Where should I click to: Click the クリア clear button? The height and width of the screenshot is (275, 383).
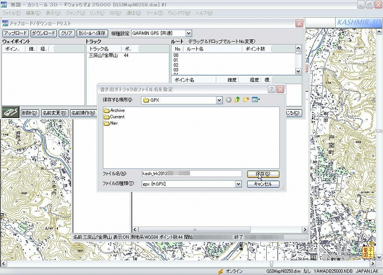pyautogui.click(x=67, y=33)
